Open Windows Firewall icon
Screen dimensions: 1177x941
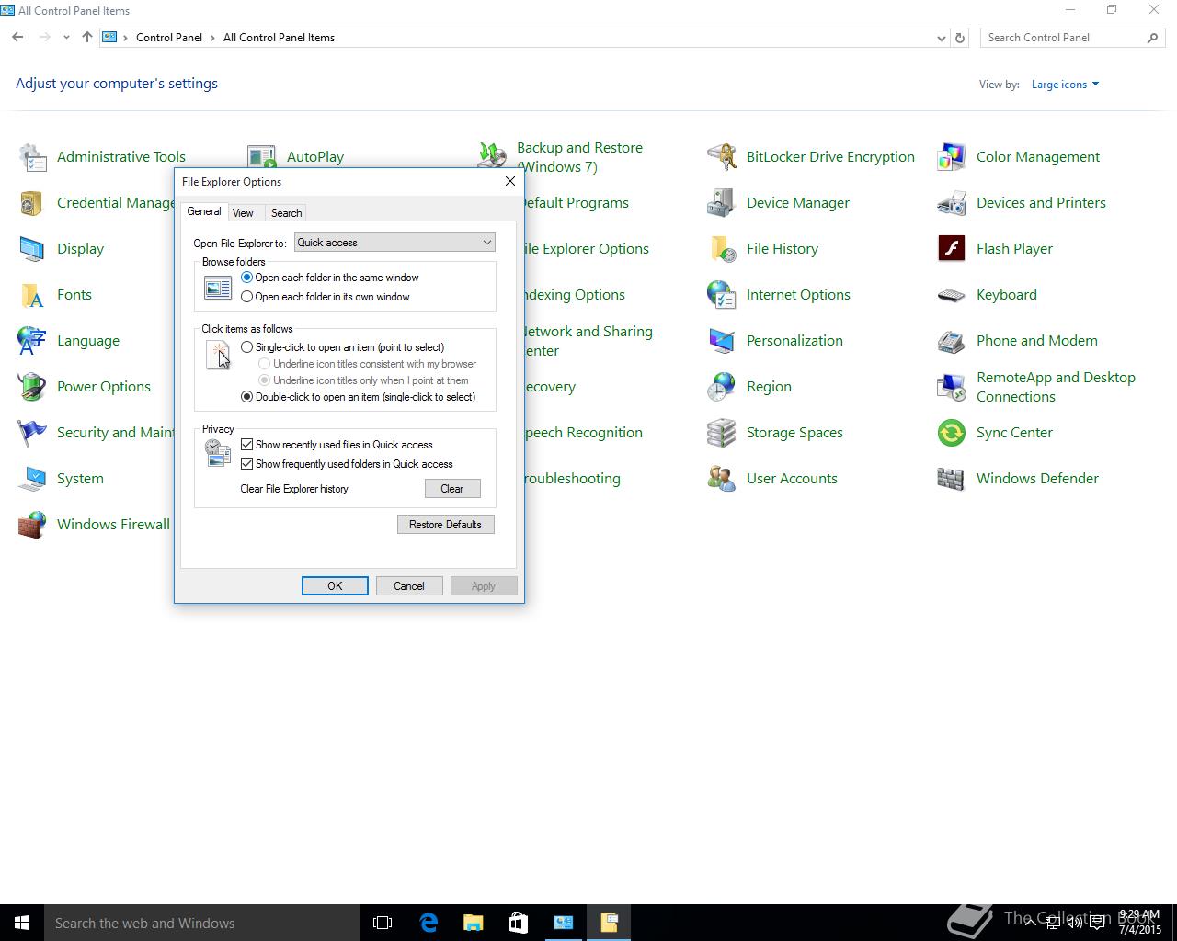32,525
